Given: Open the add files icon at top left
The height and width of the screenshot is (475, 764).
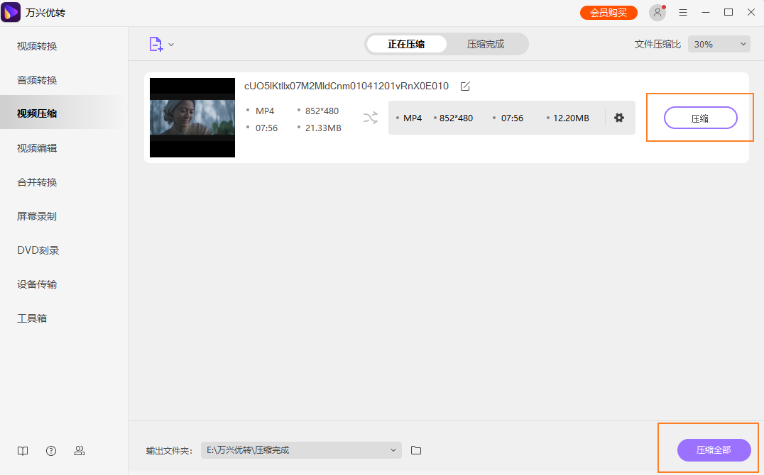Looking at the screenshot, I should 155,43.
